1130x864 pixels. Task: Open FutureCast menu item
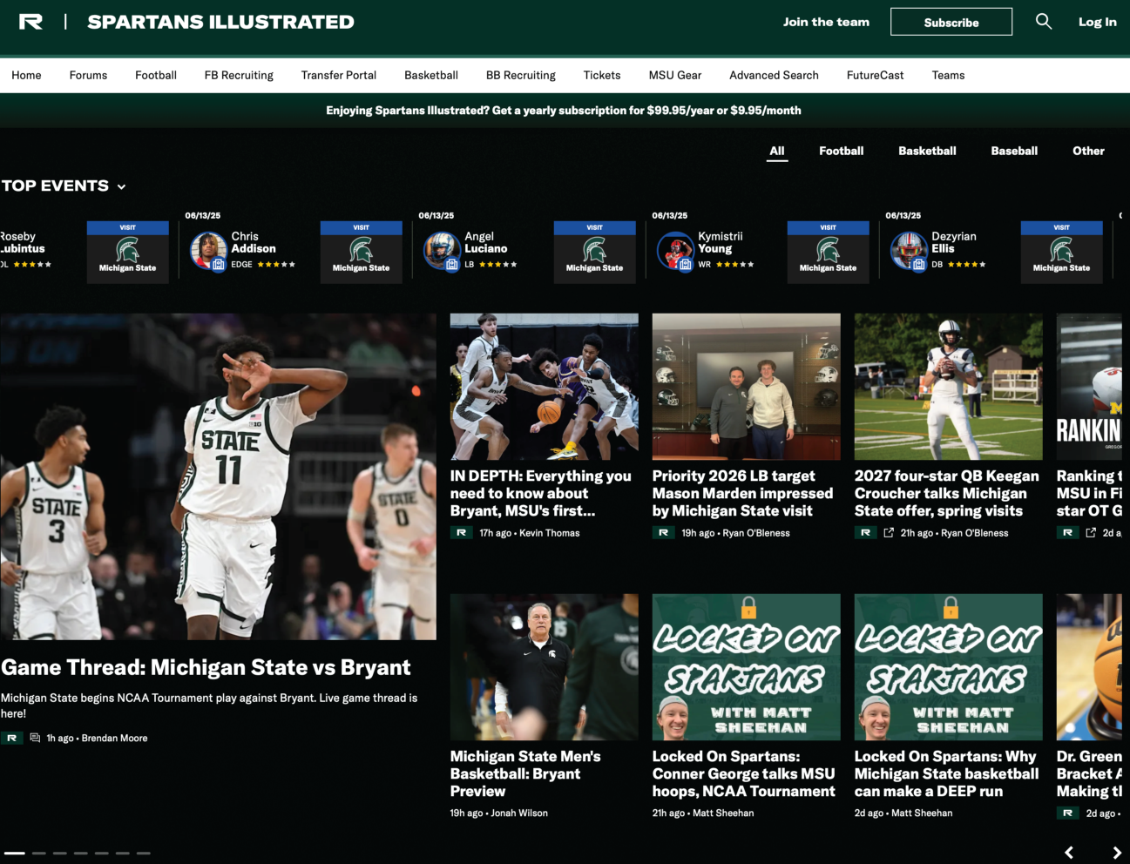(x=875, y=75)
